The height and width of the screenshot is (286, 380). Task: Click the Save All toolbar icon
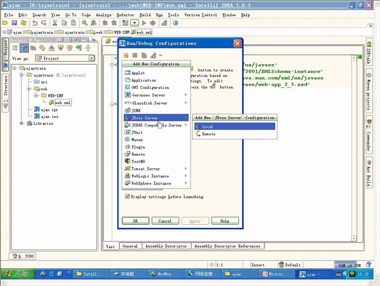[14, 23]
